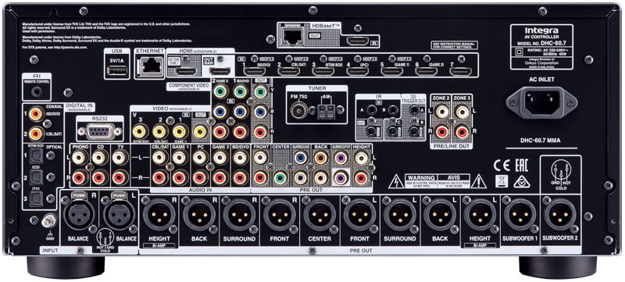Viewport: 625px width, 282px height.
Task: Click BACK R XLR pre out
Action: [199, 214]
